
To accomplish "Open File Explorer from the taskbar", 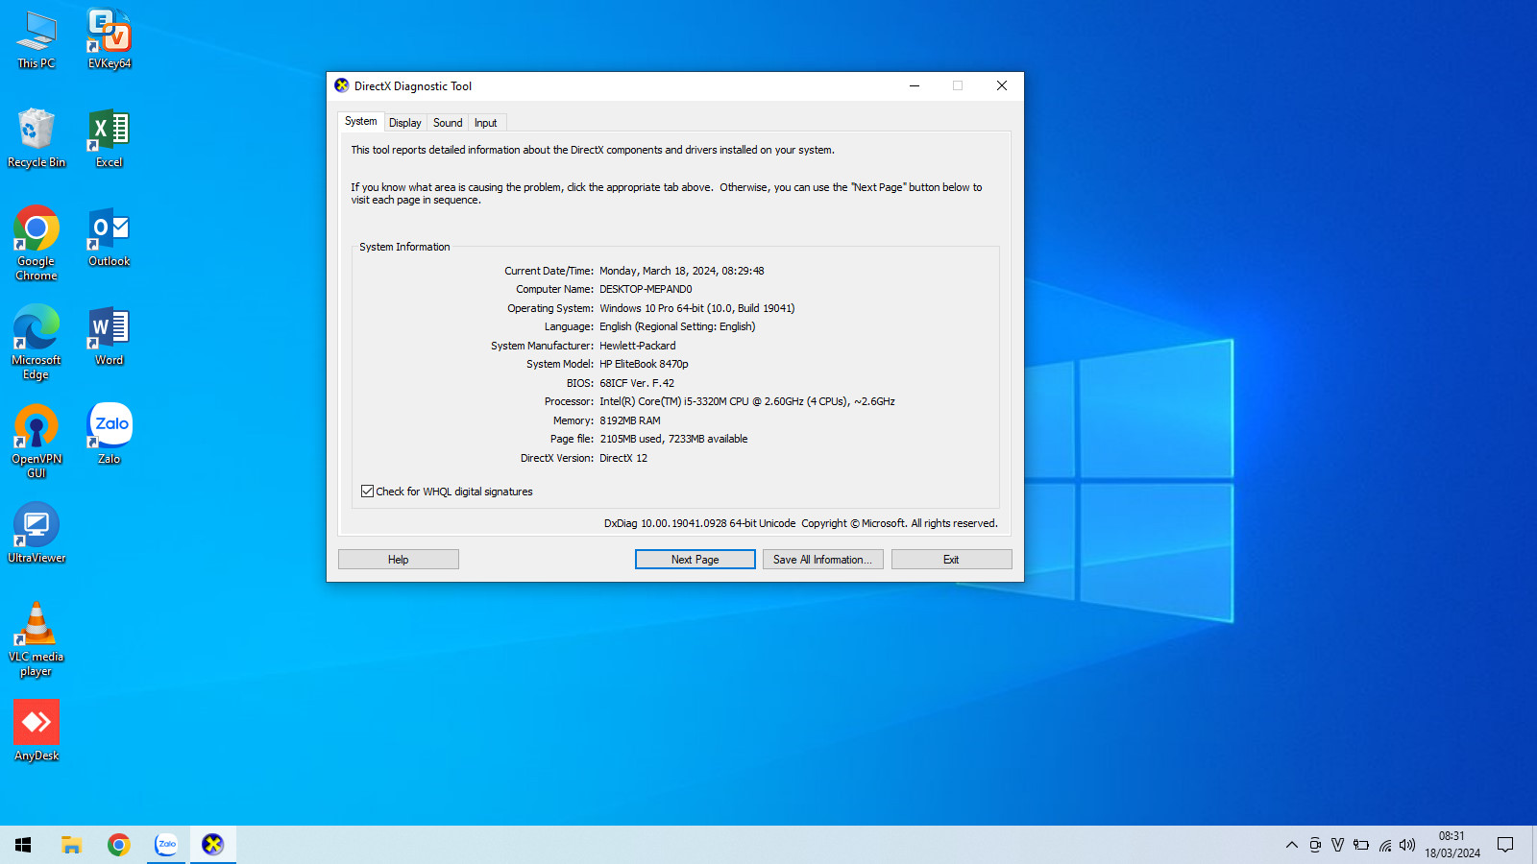I will point(71,845).
